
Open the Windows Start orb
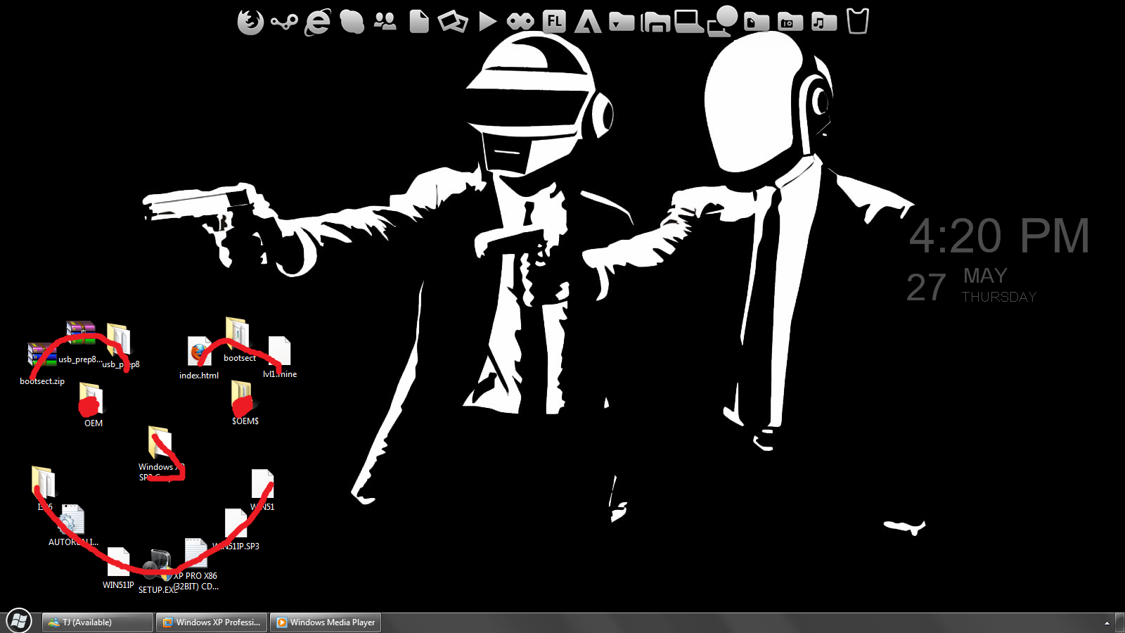tap(19, 621)
